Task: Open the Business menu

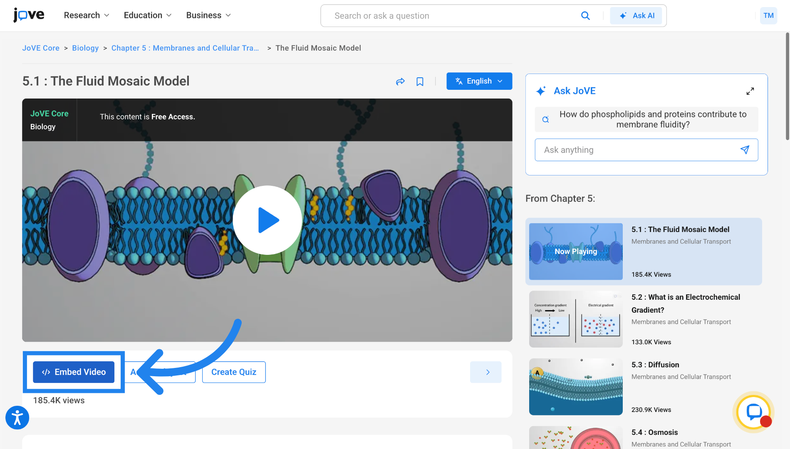Action: 208,15
